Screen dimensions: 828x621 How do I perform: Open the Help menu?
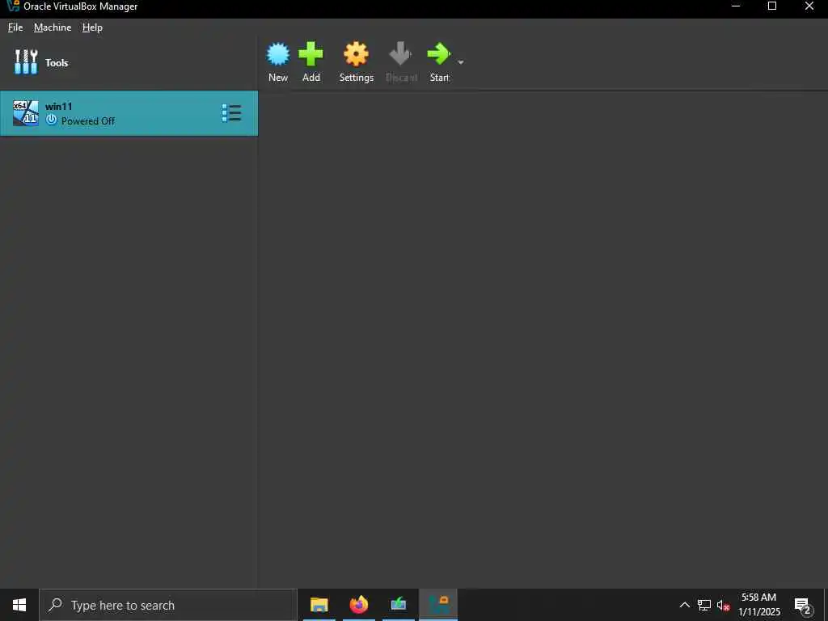click(x=92, y=27)
